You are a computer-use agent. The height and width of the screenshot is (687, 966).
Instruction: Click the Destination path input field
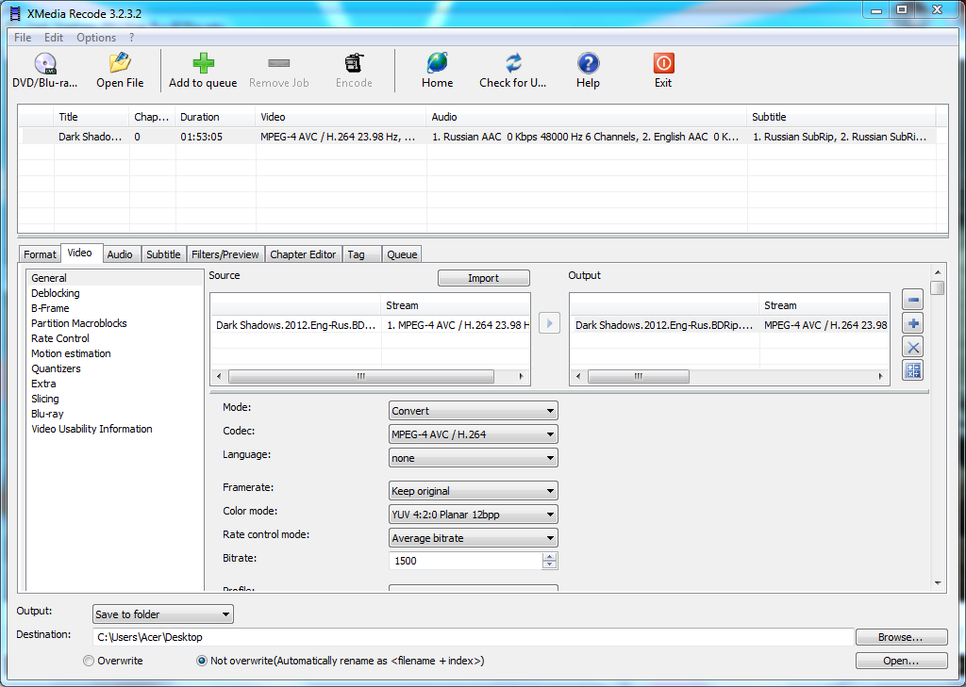[x=472, y=637]
